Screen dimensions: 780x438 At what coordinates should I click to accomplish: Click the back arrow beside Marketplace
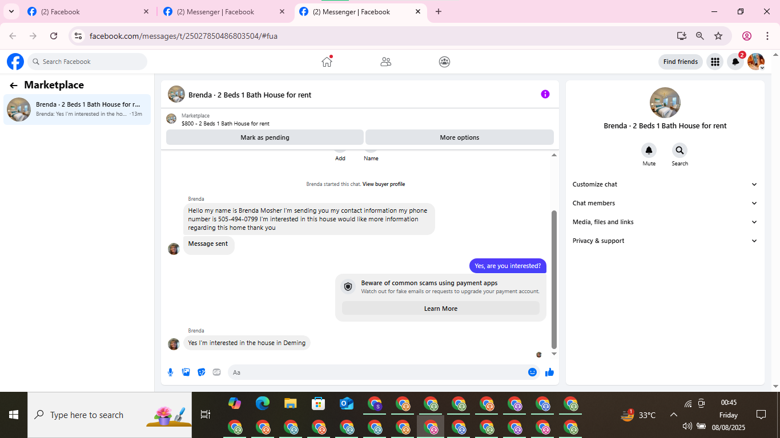click(x=14, y=86)
